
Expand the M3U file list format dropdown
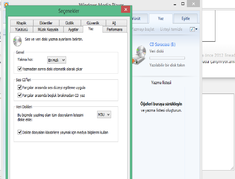click(x=104, y=115)
